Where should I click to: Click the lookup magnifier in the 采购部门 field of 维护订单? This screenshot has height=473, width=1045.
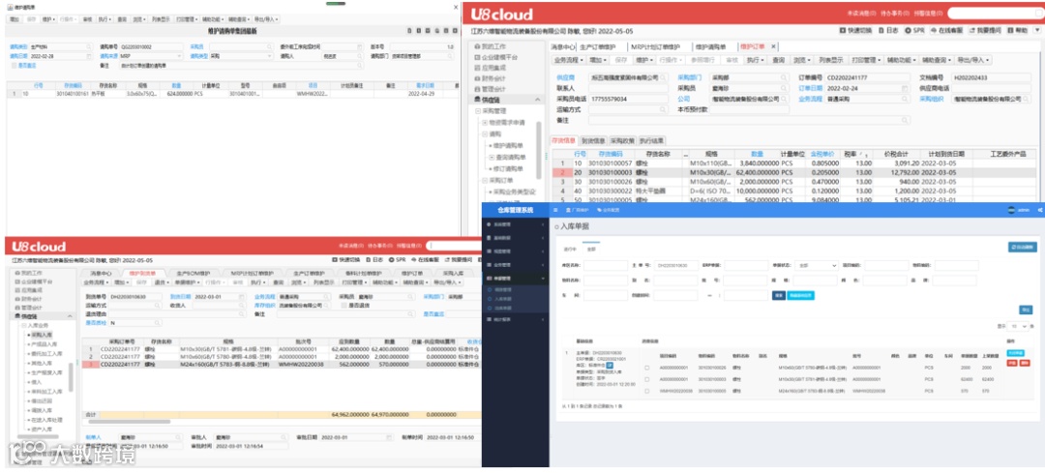click(785, 78)
